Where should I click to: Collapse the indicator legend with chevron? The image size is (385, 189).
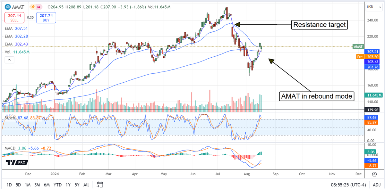[9, 60]
